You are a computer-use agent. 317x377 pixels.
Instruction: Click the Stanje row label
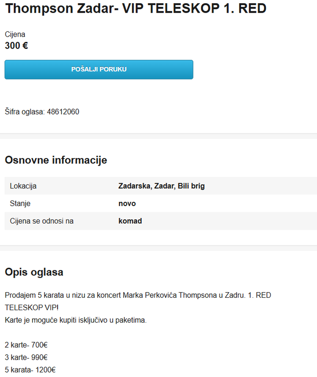[20, 203]
